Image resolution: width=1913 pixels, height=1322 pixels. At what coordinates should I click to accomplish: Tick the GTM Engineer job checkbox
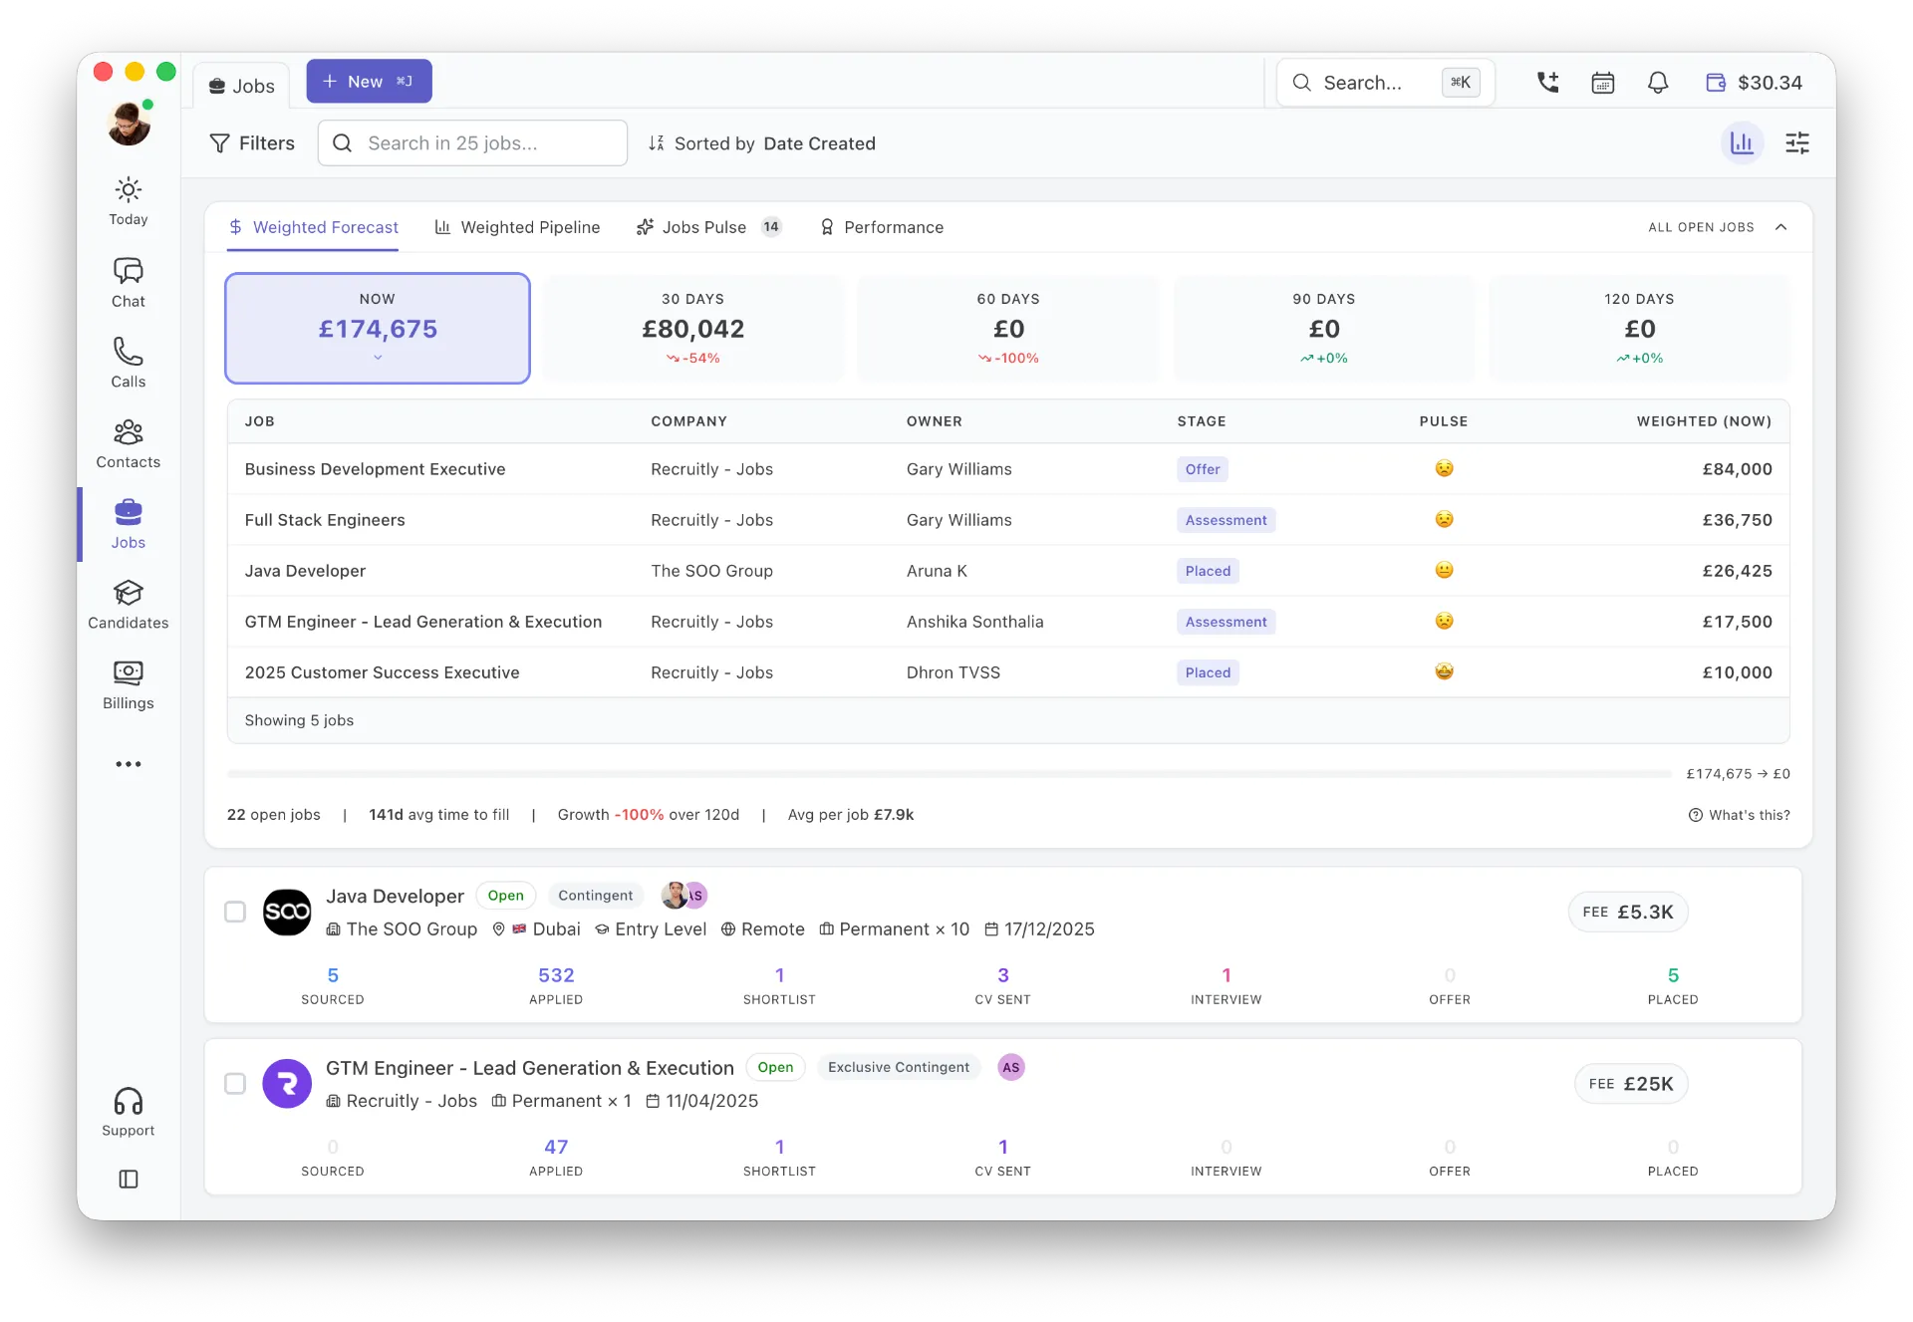[x=235, y=1083]
